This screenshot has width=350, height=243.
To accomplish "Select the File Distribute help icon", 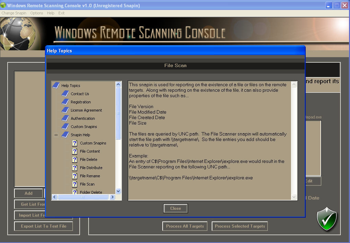I will (x=74, y=168).
